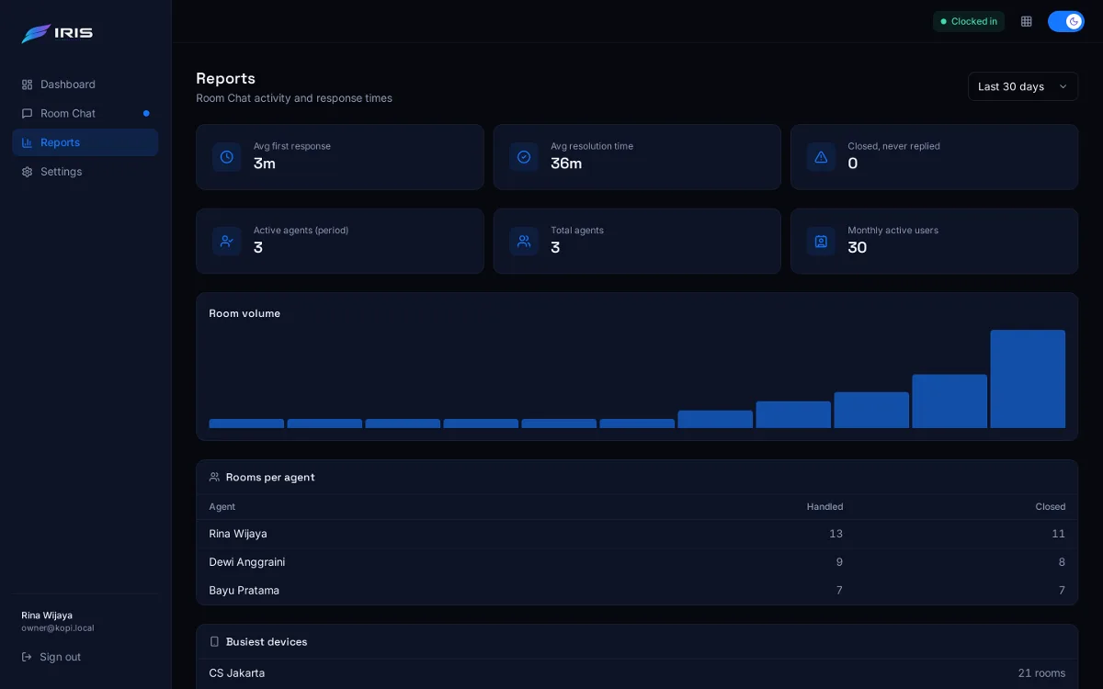Click the Agent column header
Image resolution: width=1103 pixels, height=689 pixels.
(x=222, y=507)
